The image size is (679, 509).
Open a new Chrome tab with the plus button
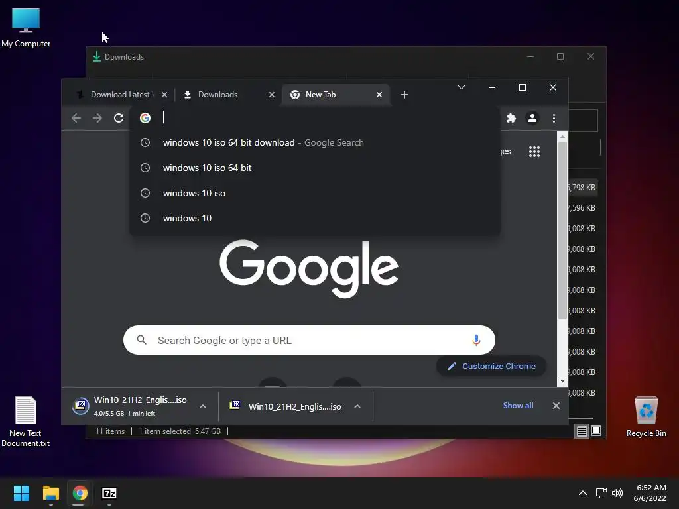(404, 95)
